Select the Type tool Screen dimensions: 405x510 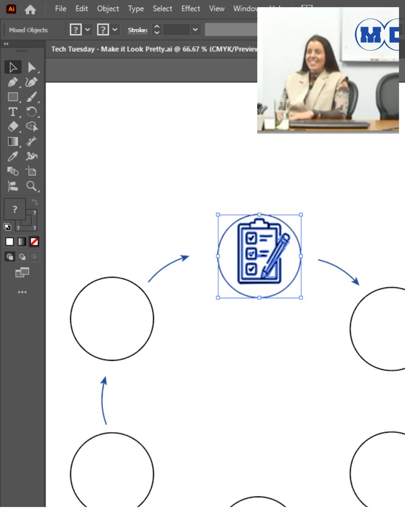tap(13, 112)
